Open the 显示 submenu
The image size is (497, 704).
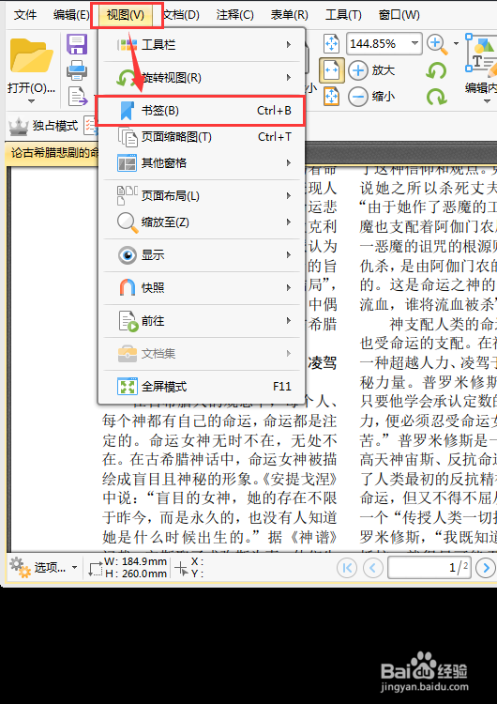(x=202, y=255)
